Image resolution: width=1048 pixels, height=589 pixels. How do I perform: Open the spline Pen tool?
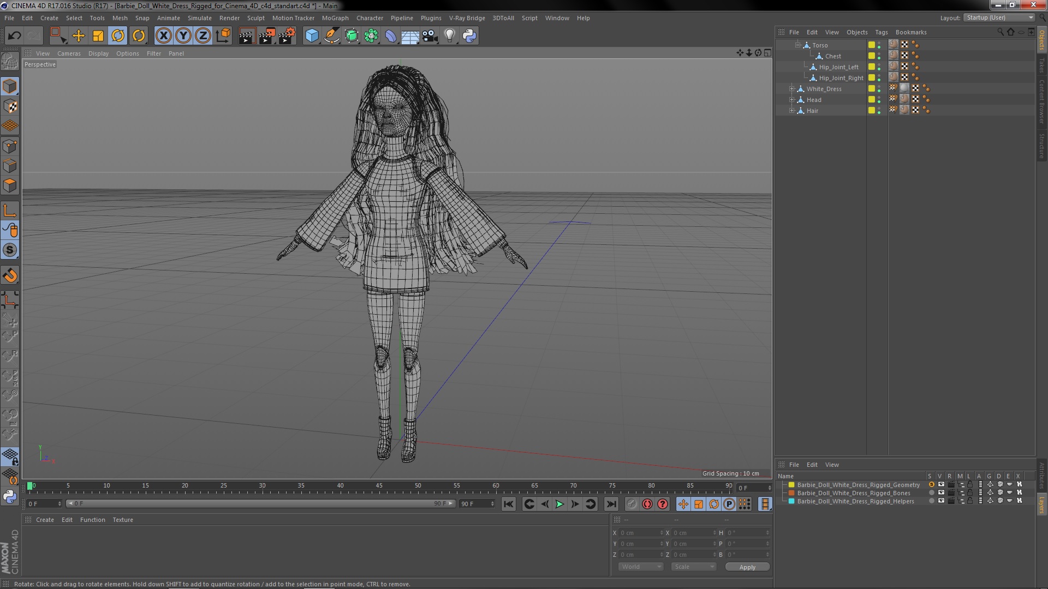(x=331, y=36)
